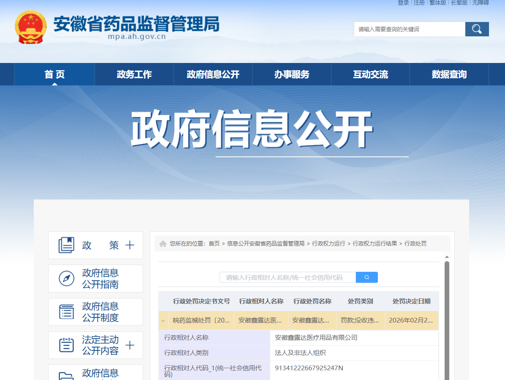Screen dimensions: 505x380
Task: Click the compass icon for disclosure guide
Action: coord(66,279)
